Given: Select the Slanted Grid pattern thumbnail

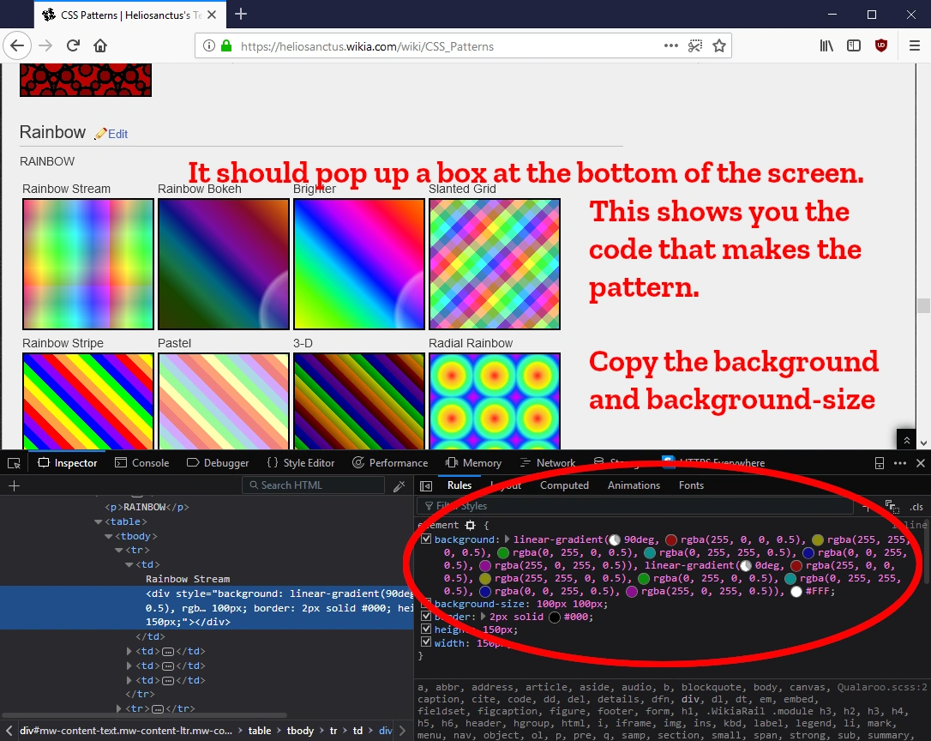Looking at the screenshot, I should pos(495,264).
